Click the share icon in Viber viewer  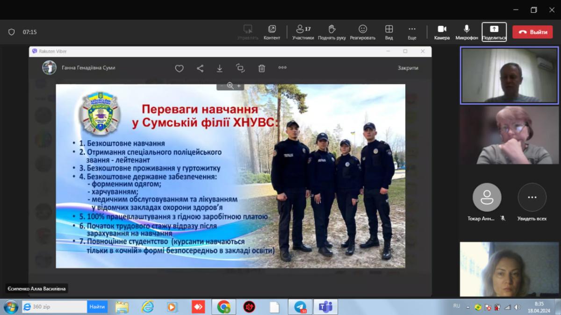pos(200,68)
